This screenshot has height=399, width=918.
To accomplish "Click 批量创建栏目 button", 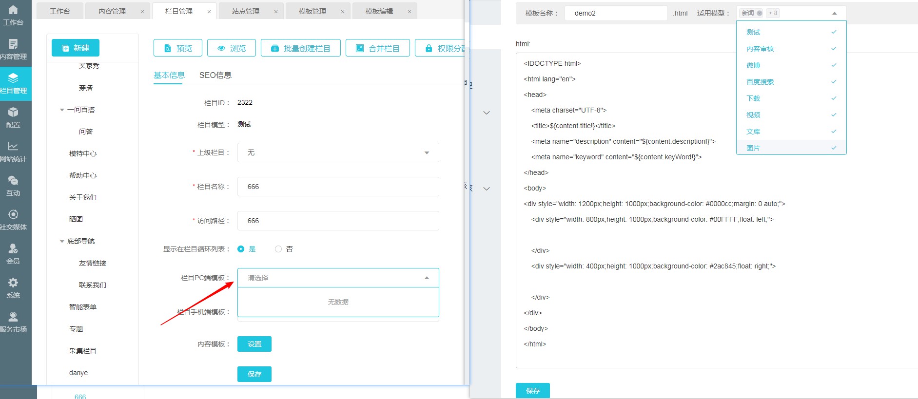I will pyautogui.click(x=300, y=48).
